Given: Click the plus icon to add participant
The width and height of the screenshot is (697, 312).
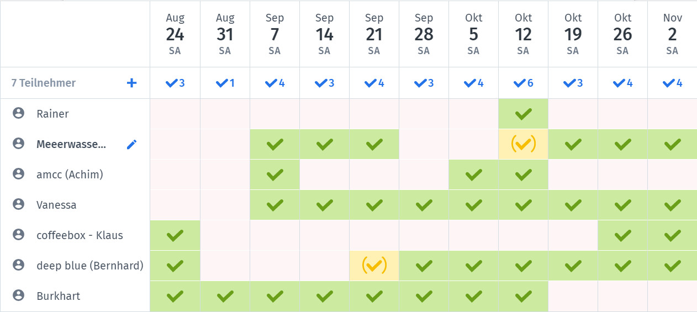Looking at the screenshot, I should (x=131, y=83).
